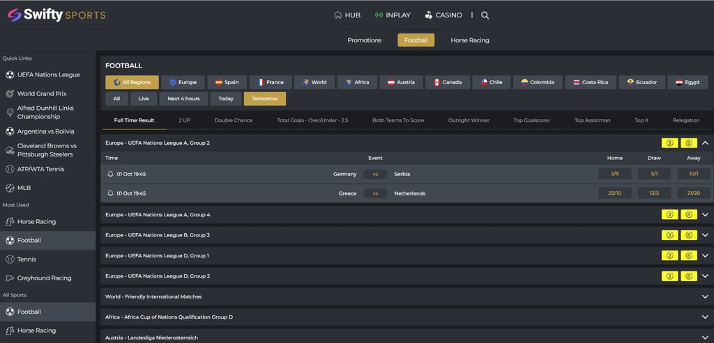Click first yellow badge on Nations League A, Group 2
Viewport: 714px width, 343px height.
pyautogui.click(x=670, y=143)
